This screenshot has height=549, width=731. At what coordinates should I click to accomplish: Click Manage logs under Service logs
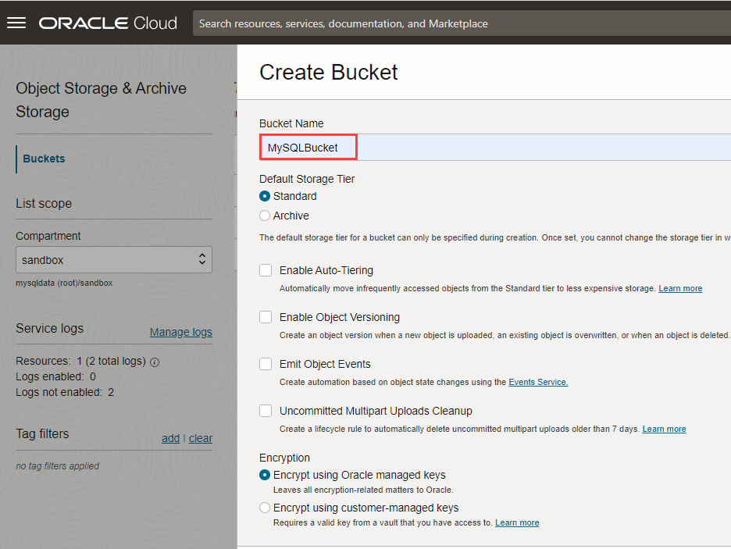coord(180,331)
